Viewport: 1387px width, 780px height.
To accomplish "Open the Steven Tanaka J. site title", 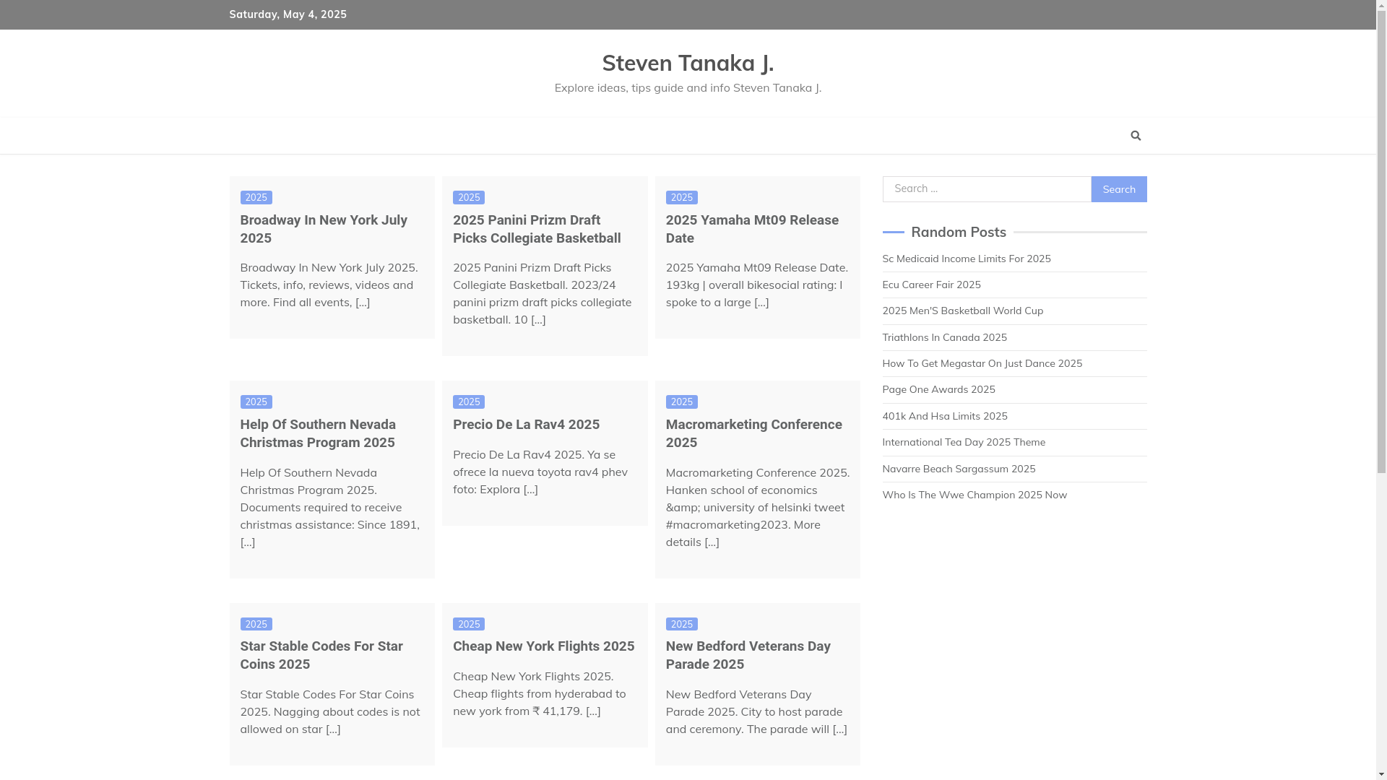I will pyautogui.click(x=688, y=63).
